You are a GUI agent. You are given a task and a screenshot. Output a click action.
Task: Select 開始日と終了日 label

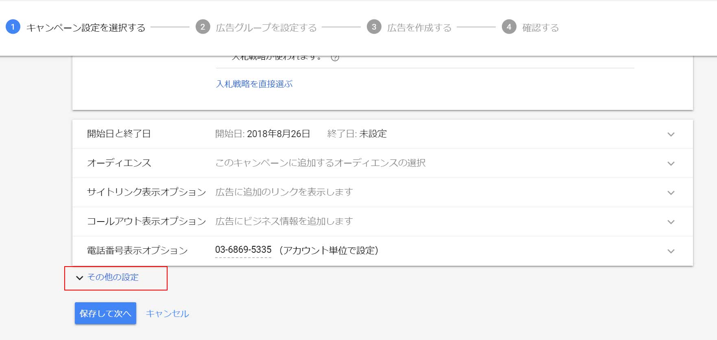click(119, 134)
